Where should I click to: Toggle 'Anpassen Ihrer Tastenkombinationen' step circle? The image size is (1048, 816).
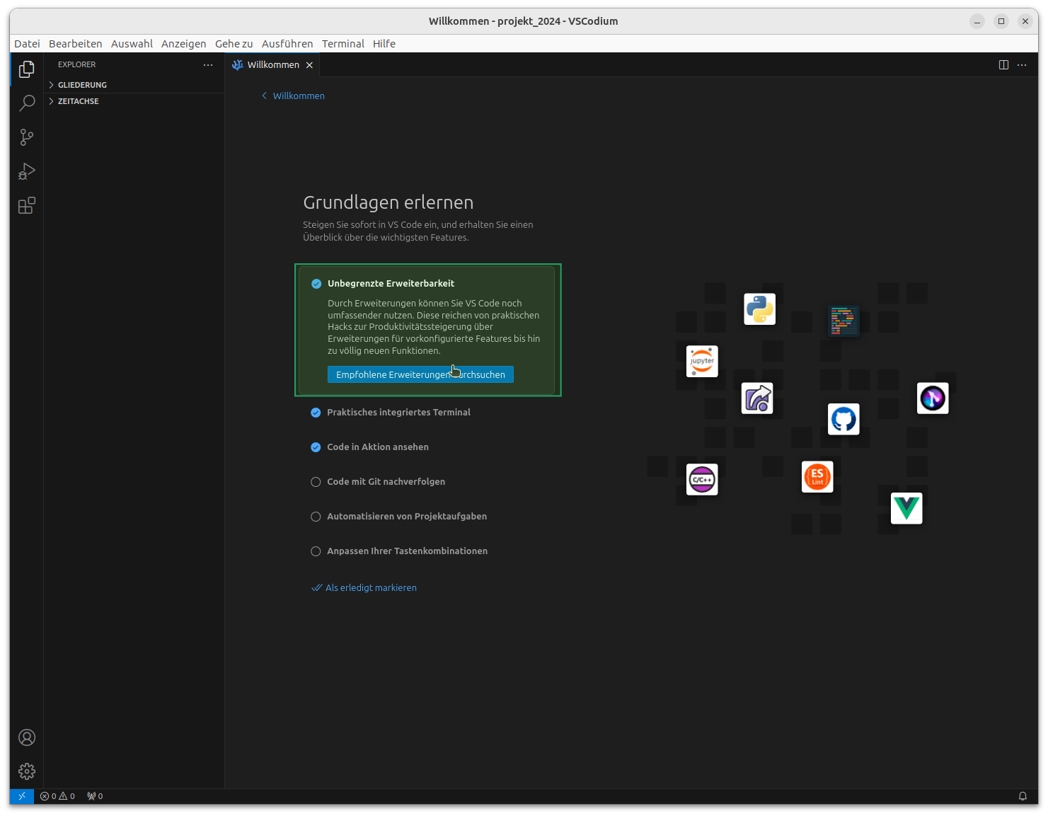(316, 551)
